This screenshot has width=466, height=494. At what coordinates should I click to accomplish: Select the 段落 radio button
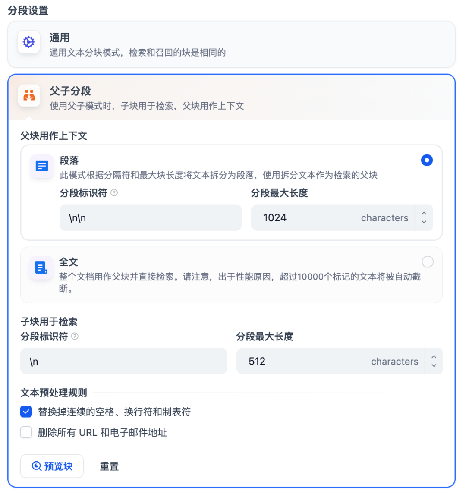tap(427, 160)
